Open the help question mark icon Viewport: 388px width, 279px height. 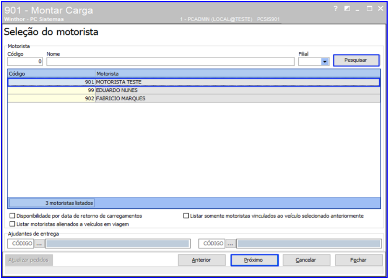(335, 9)
